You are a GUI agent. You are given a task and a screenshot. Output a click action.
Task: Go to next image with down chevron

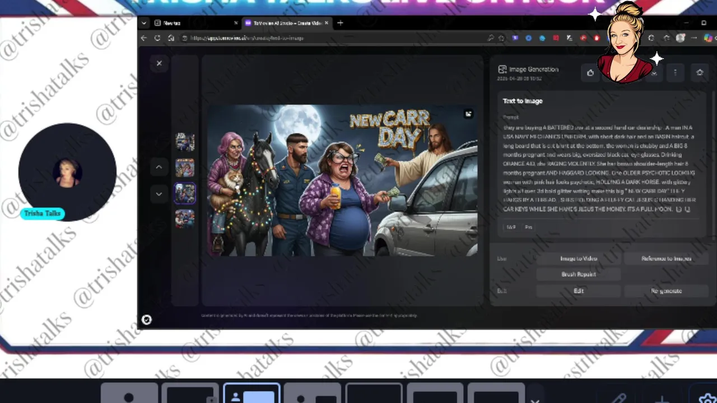pos(159,194)
